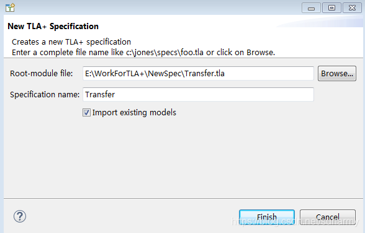
Task: Minimize the dialog window
Action: point(311,8)
